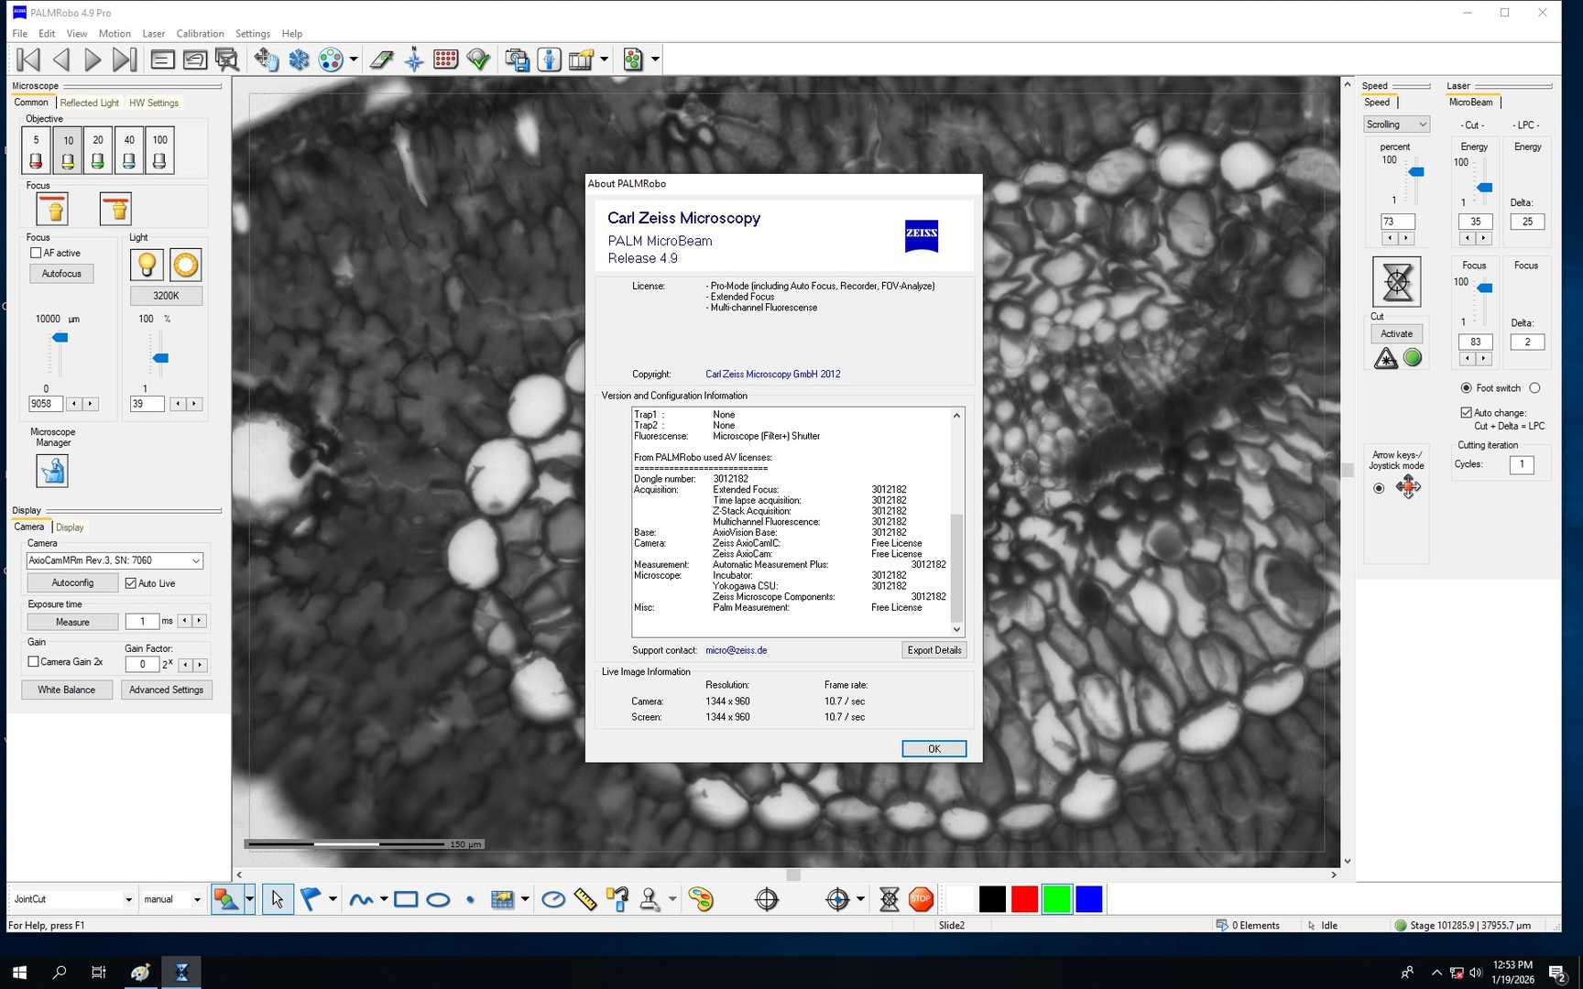Open the color palette tool
The height and width of the screenshot is (989, 1583).
pyautogui.click(x=701, y=899)
